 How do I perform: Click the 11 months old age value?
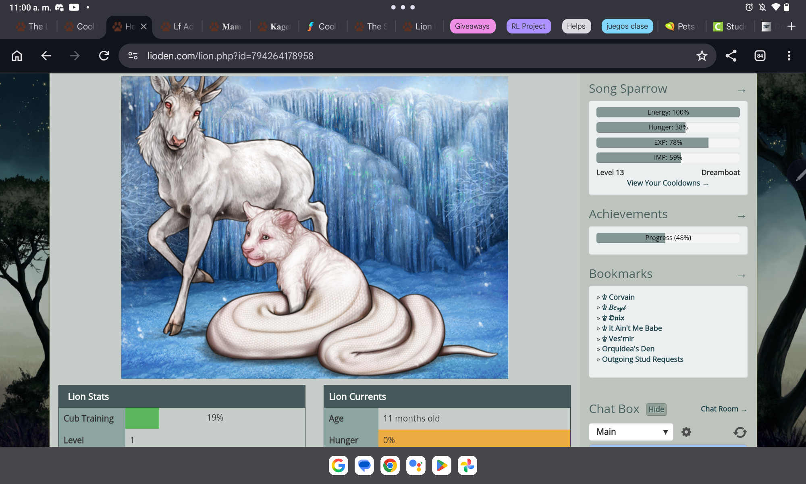tap(411, 419)
